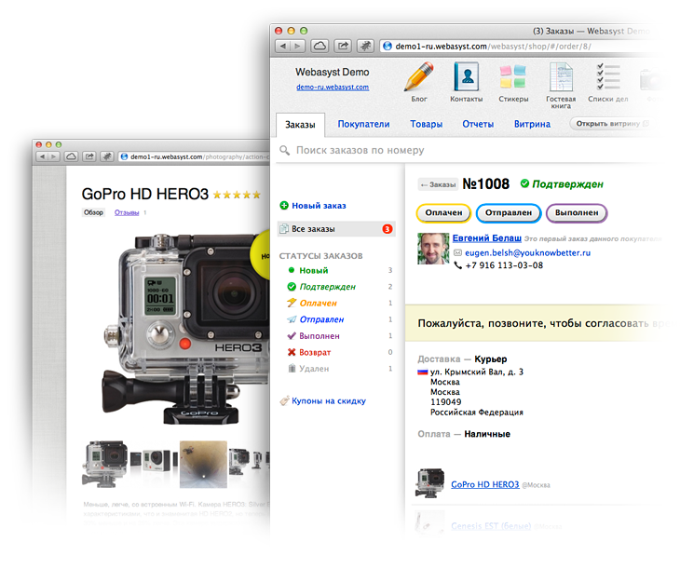Image resolution: width=680 pixels, height=582 pixels.
Task: Click the magnifier search icon
Action: coord(284,151)
